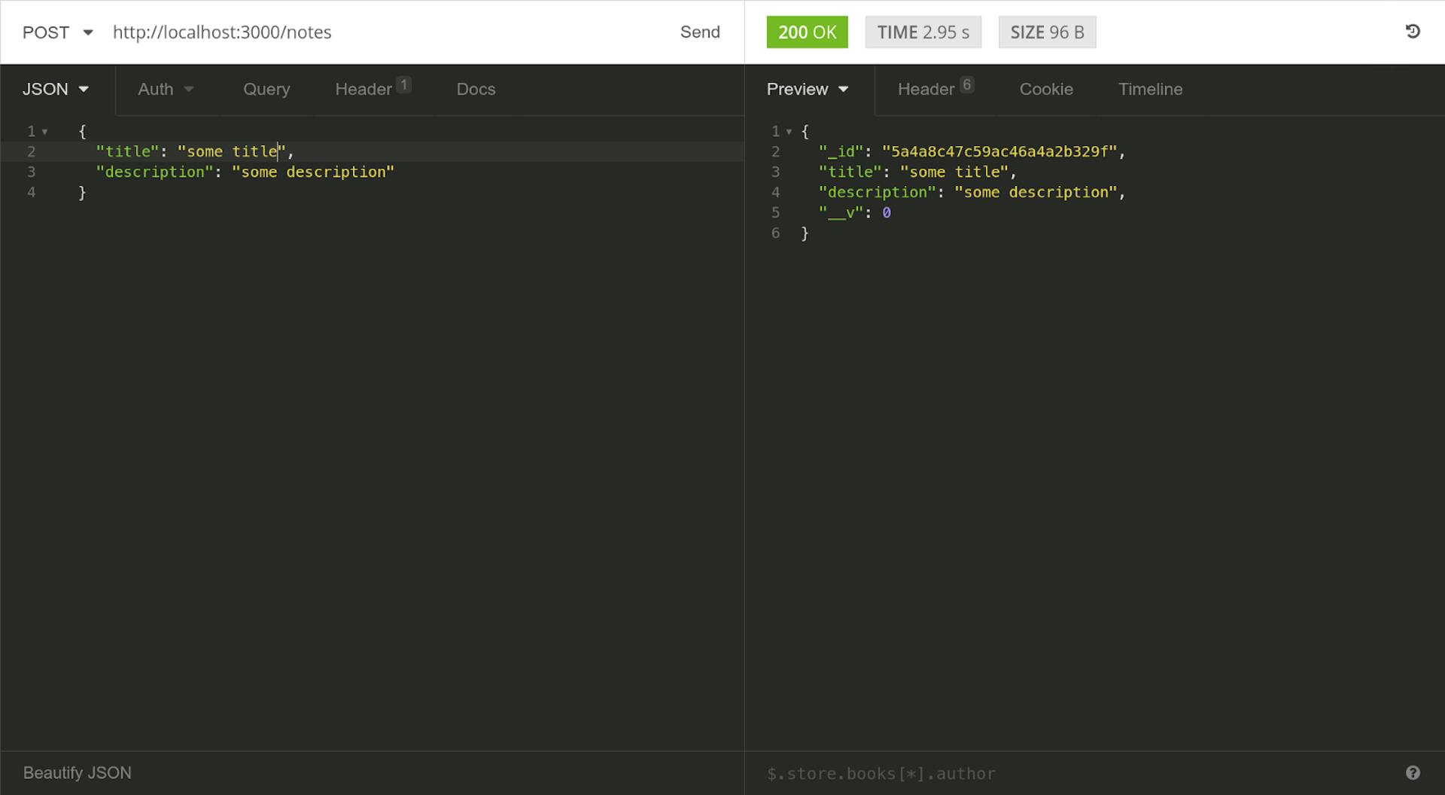Image resolution: width=1445 pixels, height=795 pixels.
Task: Click Beautify JSON at the bottom
Action: tap(76, 772)
